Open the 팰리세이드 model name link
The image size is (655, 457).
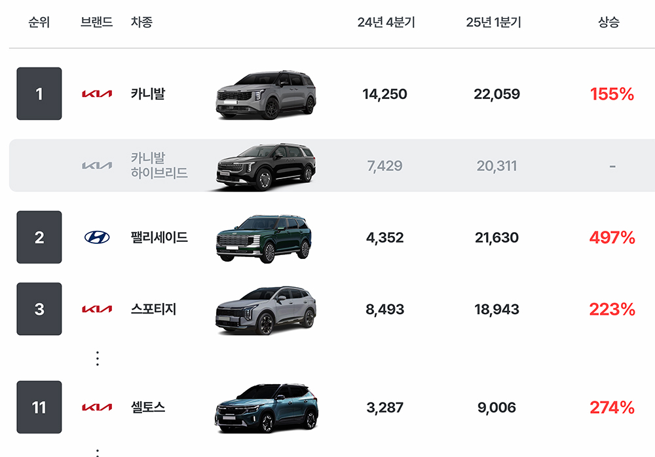pyautogui.click(x=159, y=237)
